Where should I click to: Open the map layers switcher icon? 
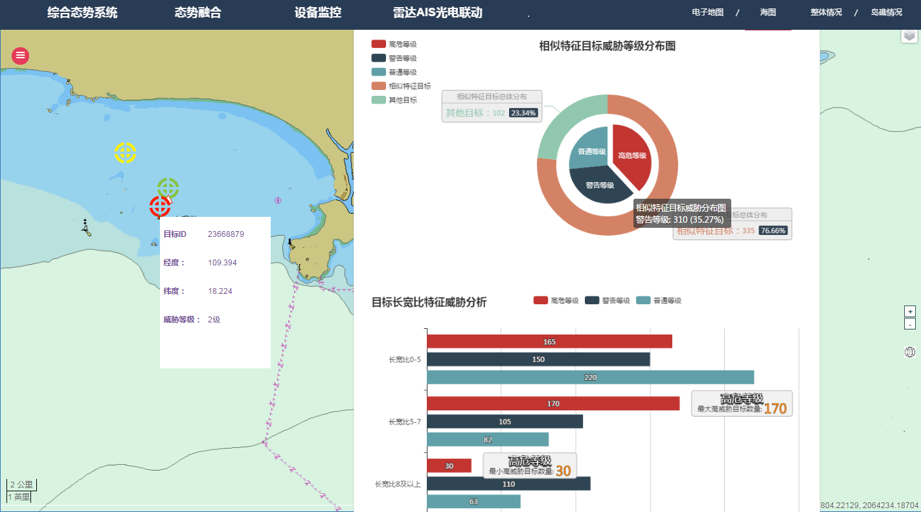pyautogui.click(x=909, y=36)
